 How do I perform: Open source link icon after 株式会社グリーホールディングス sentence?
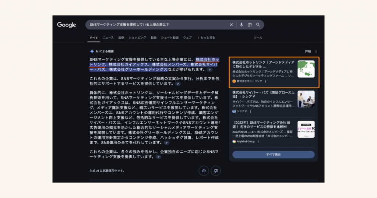pos(209,70)
